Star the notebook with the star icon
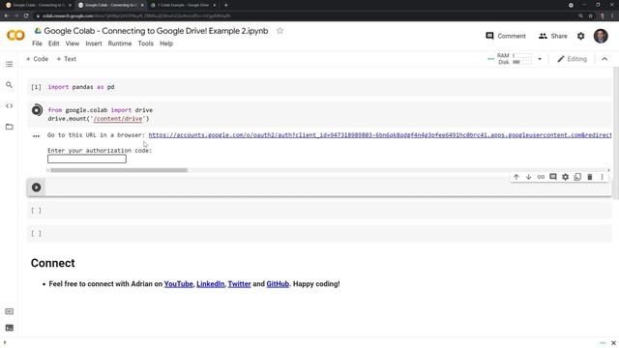This screenshot has height=348, width=619. (280, 31)
